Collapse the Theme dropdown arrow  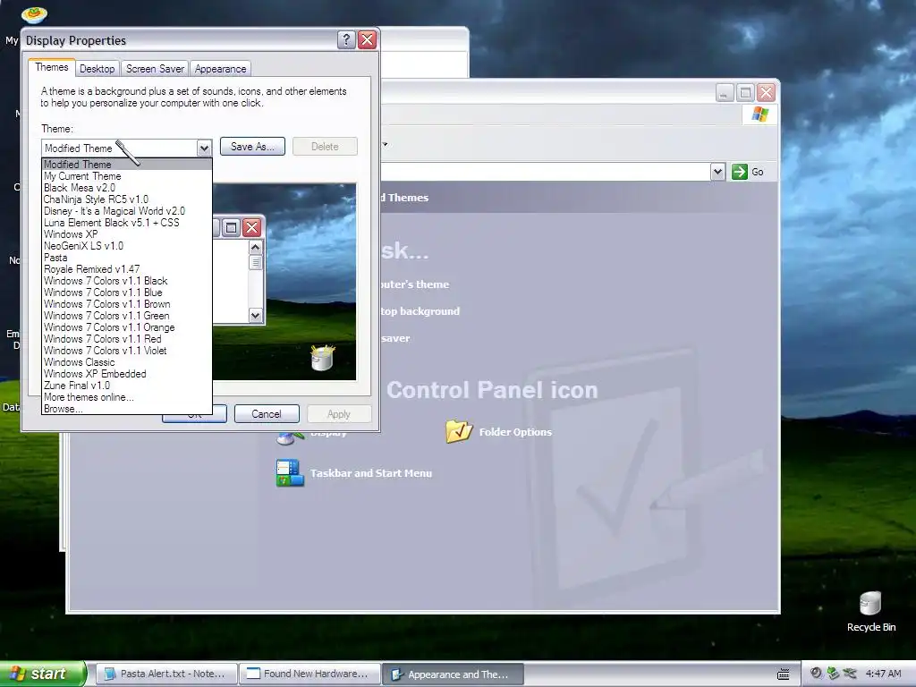pos(204,148)
